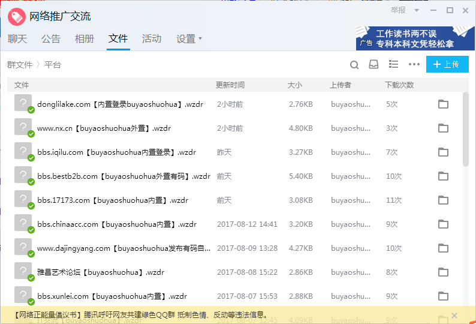Select file bbs.bestb2b.com【buyaoshuohua外置有码】.wzdr

point(123,176)
